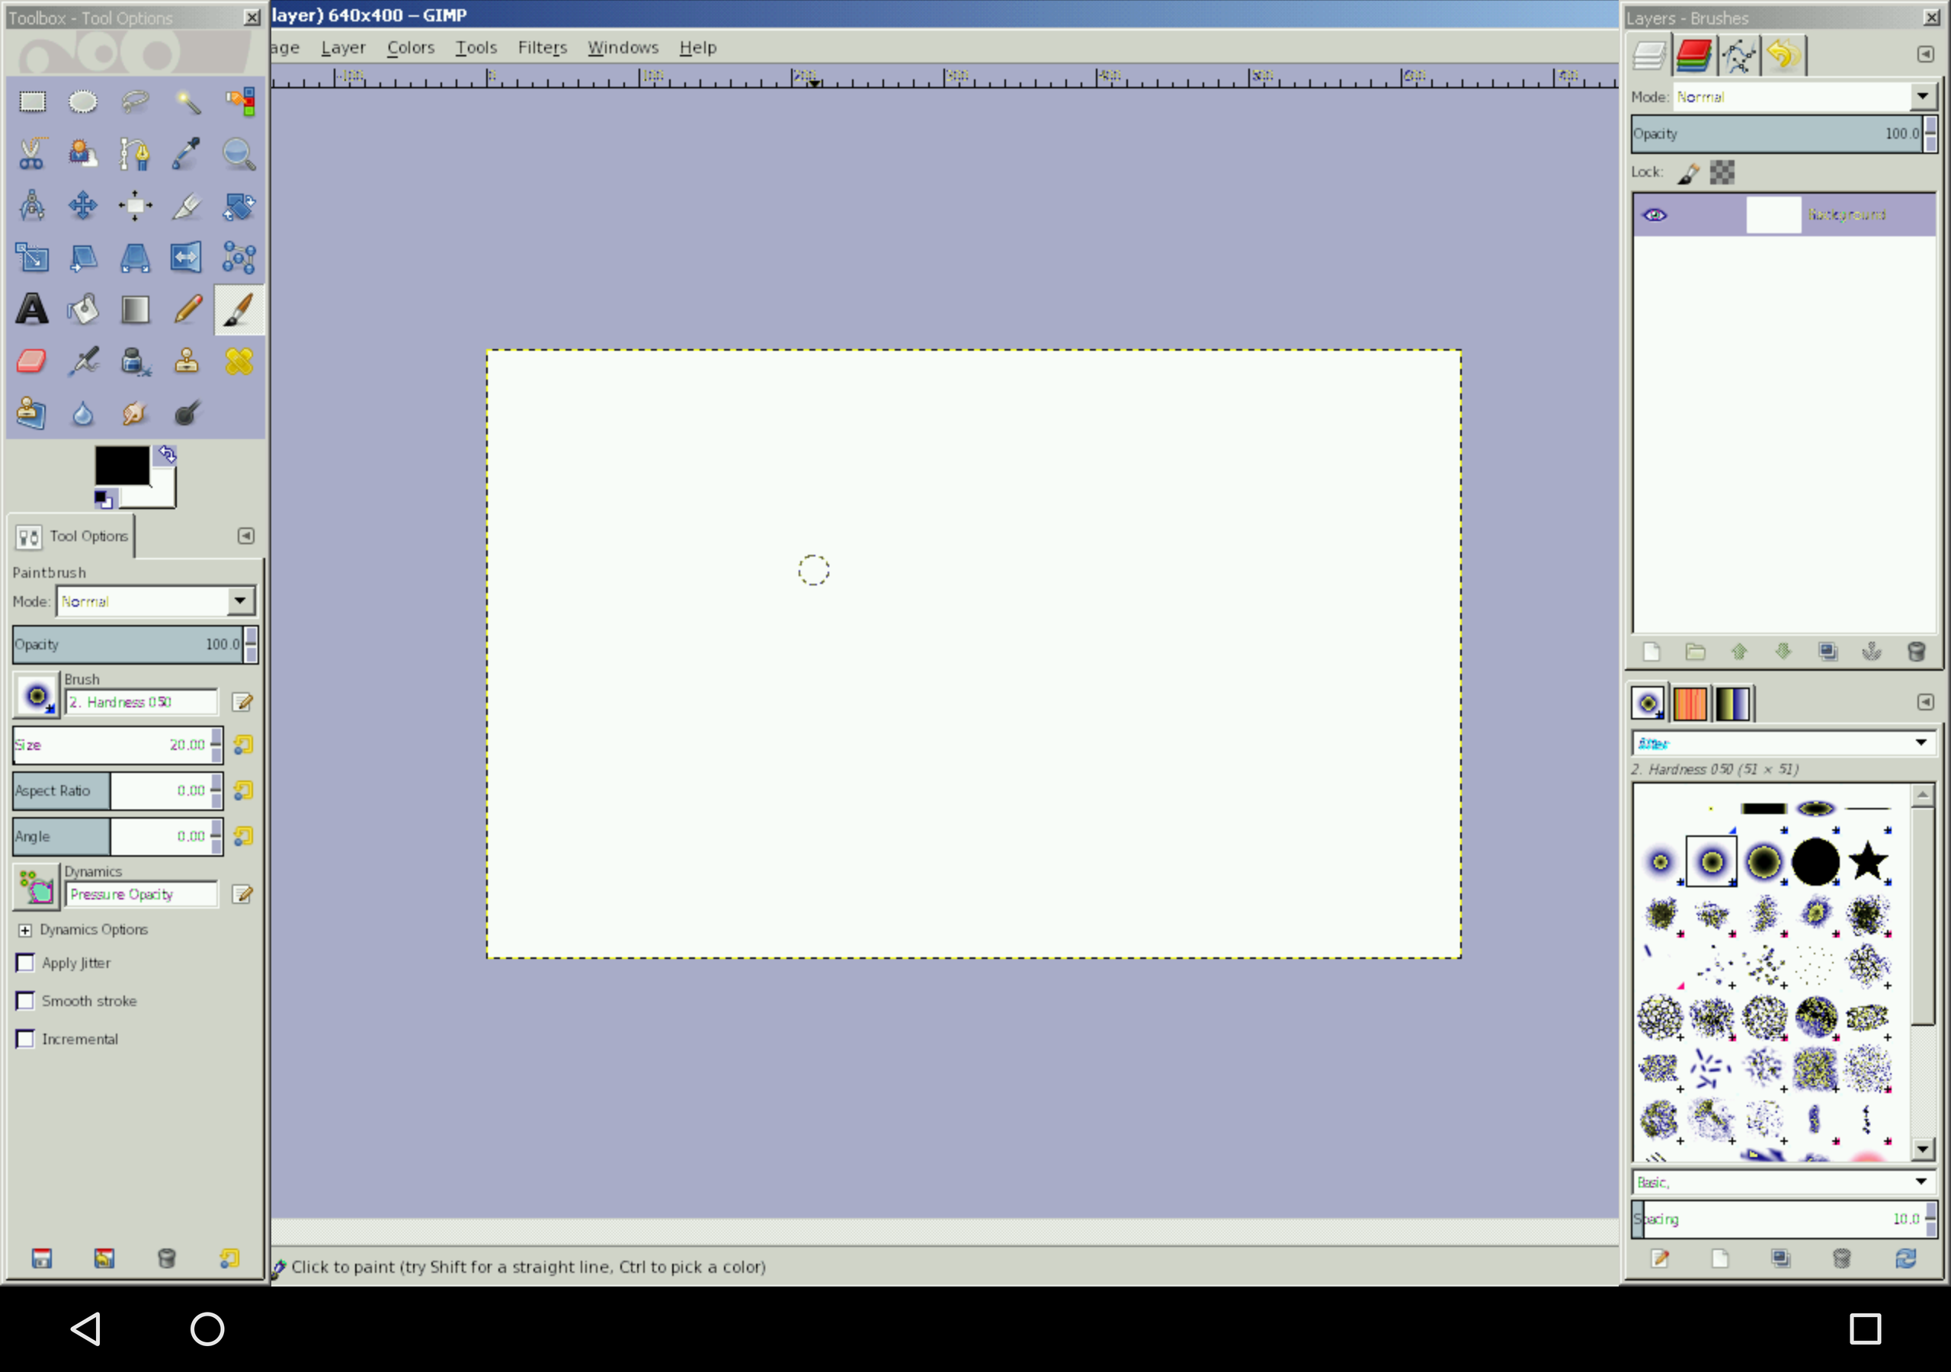This screenshot has width=1951, height=1372.
Task: Select the Color Picker tool
Action: [x=186, y=154]
